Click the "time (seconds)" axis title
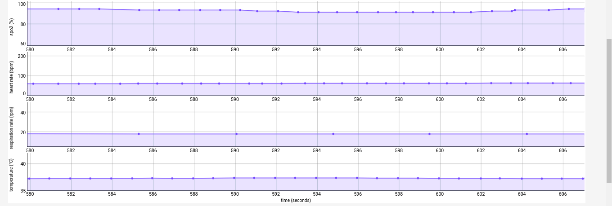Image resolution: width=612 pixels, height=206 pixels. (296, 200)
